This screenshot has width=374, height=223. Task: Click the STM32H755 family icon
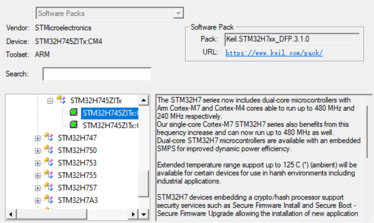click(x=49, y=174)
